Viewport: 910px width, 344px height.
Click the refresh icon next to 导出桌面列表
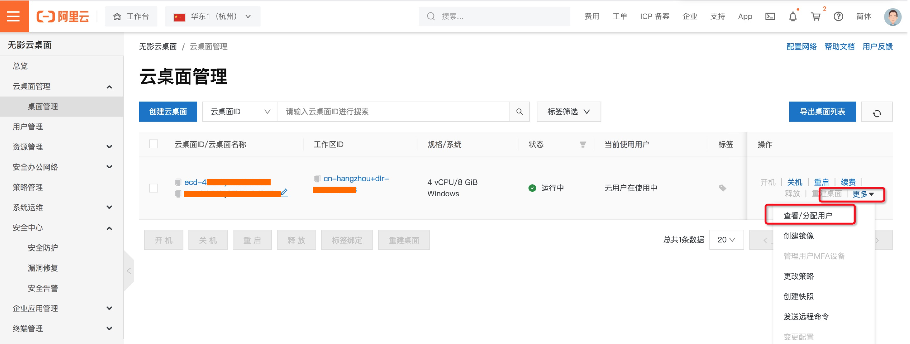(877, 112)
